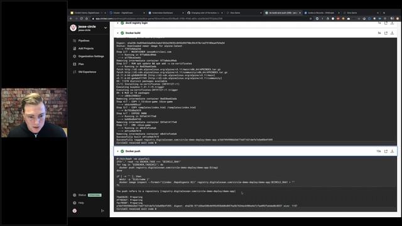Open a new browser tab
Screen dimensions: 402x226
pyautogui.click(x=384, y=13)
